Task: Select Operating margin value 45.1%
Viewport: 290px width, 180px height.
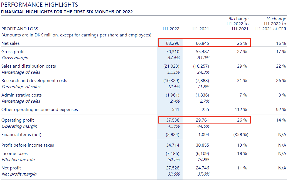Action: pos(173,126)
